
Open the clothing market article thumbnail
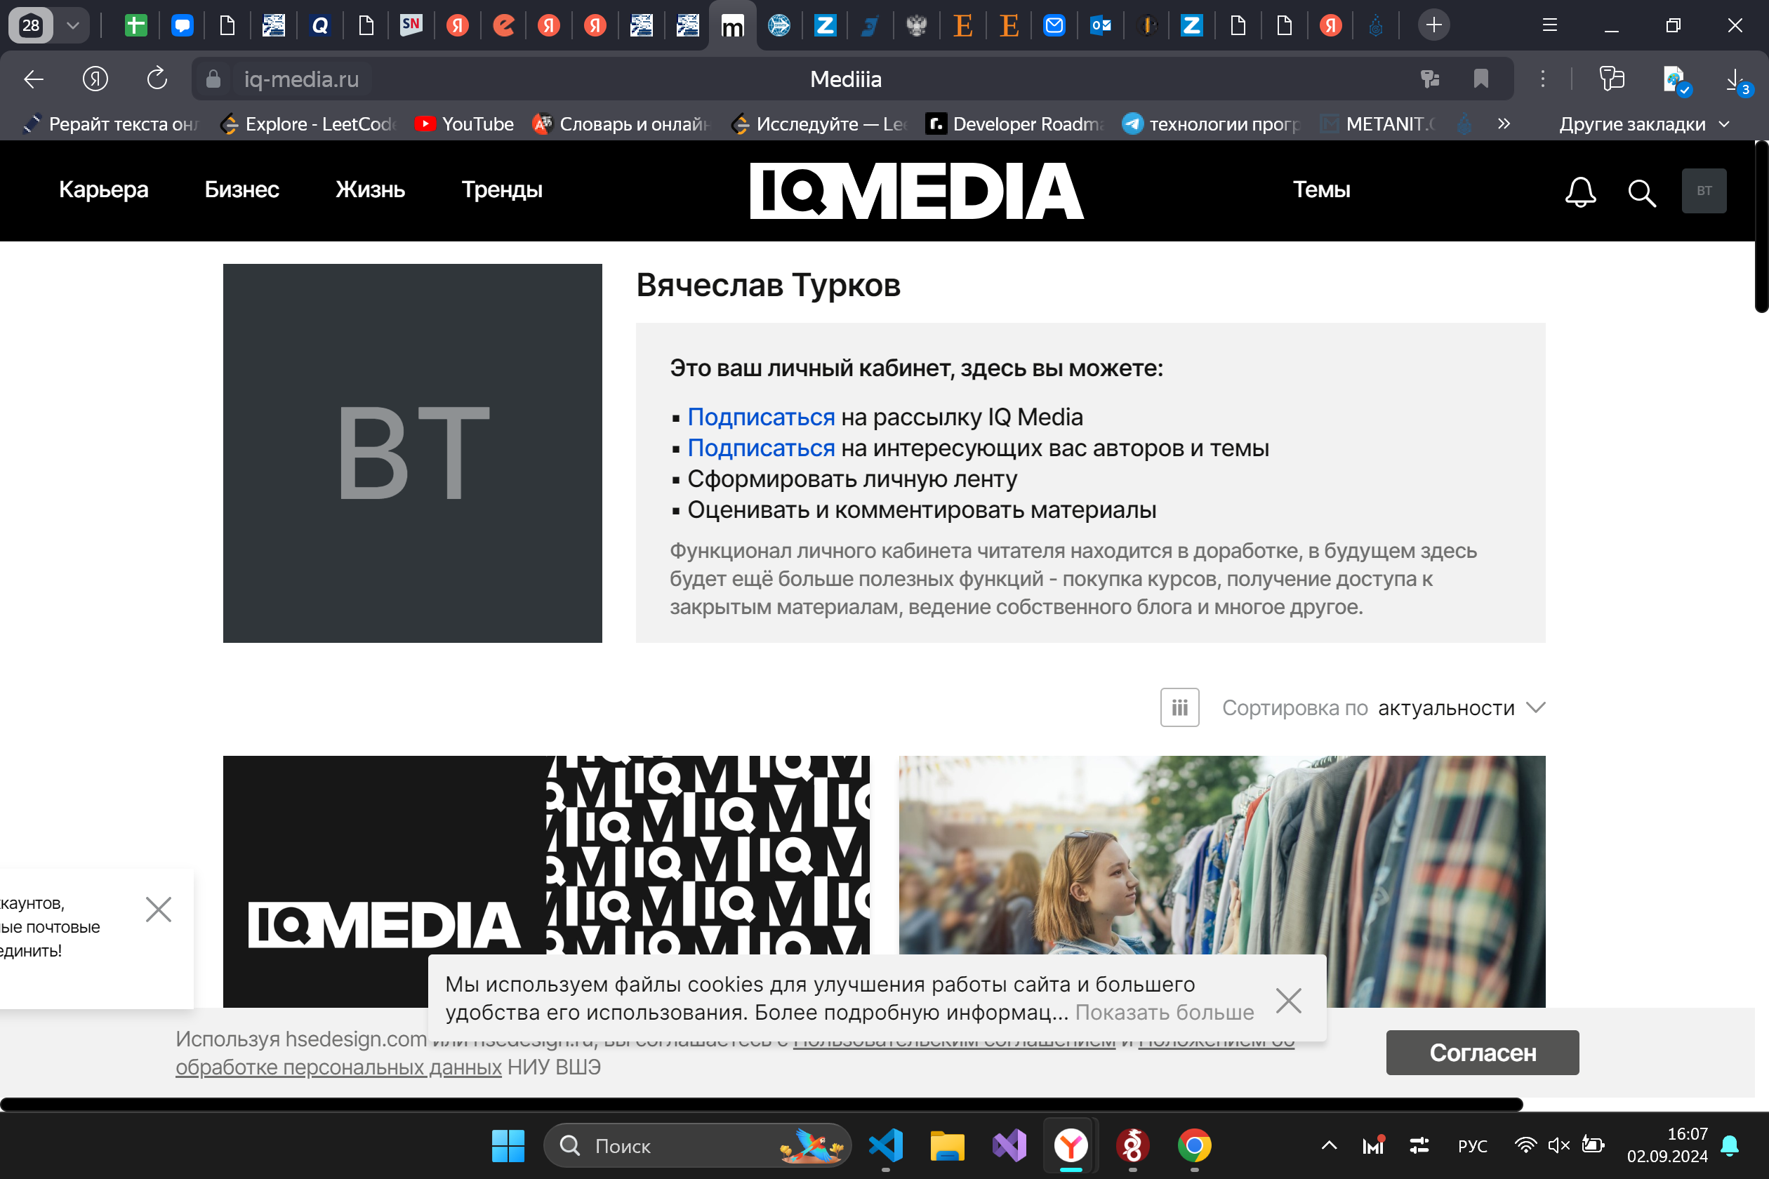click(x=1222, y=855)
